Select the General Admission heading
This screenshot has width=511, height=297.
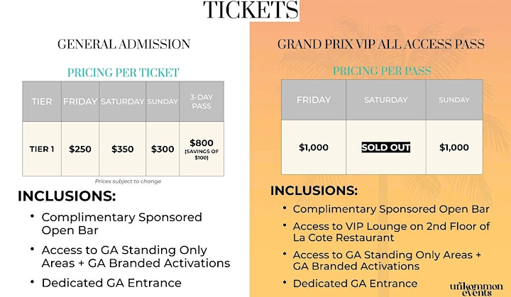[123, 44]
